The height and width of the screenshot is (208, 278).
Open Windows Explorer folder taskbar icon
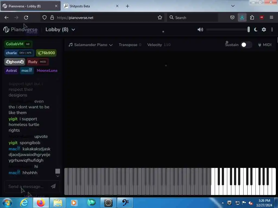pos(58,203)
